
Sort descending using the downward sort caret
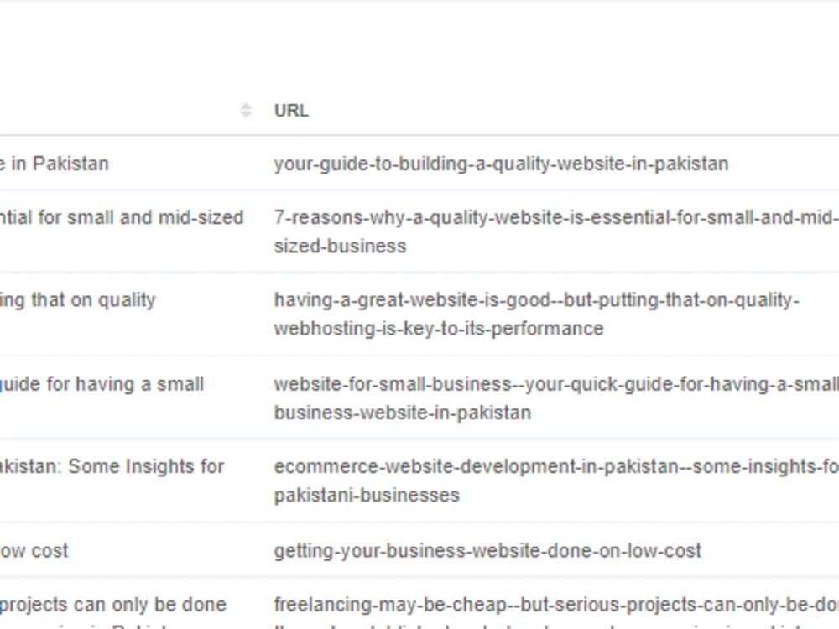pos(246,113)
